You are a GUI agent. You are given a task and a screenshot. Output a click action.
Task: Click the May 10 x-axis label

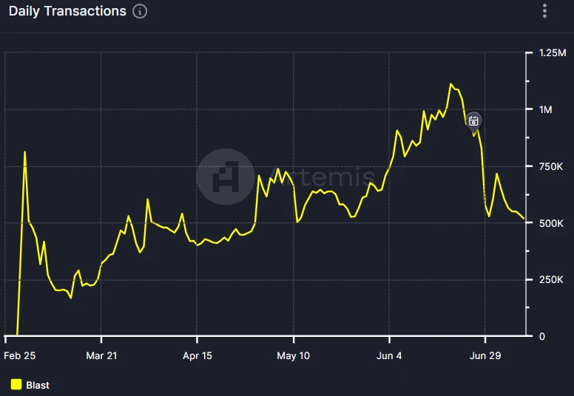pyautogui.click(x=294, y=355)
